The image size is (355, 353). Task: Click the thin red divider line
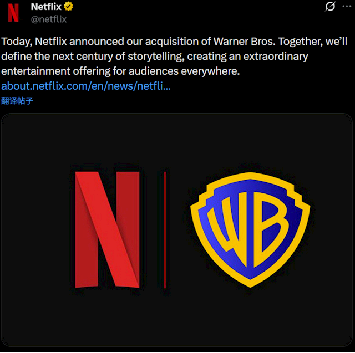click(165, 230)
